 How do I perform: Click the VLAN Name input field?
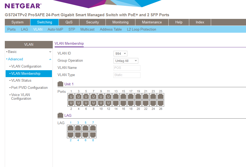pos(127,68)
